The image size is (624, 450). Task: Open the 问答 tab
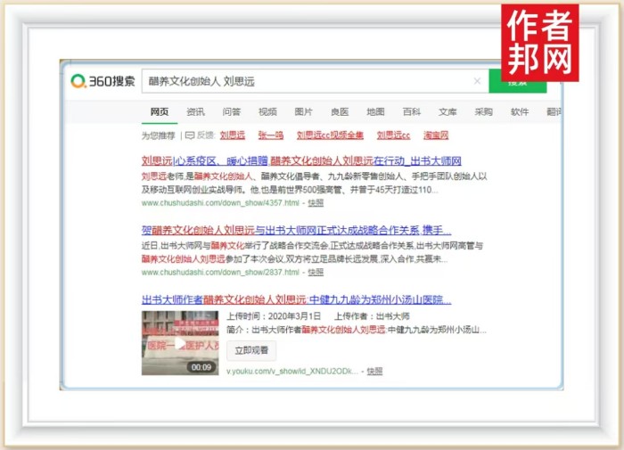click(x=232, y=112)
